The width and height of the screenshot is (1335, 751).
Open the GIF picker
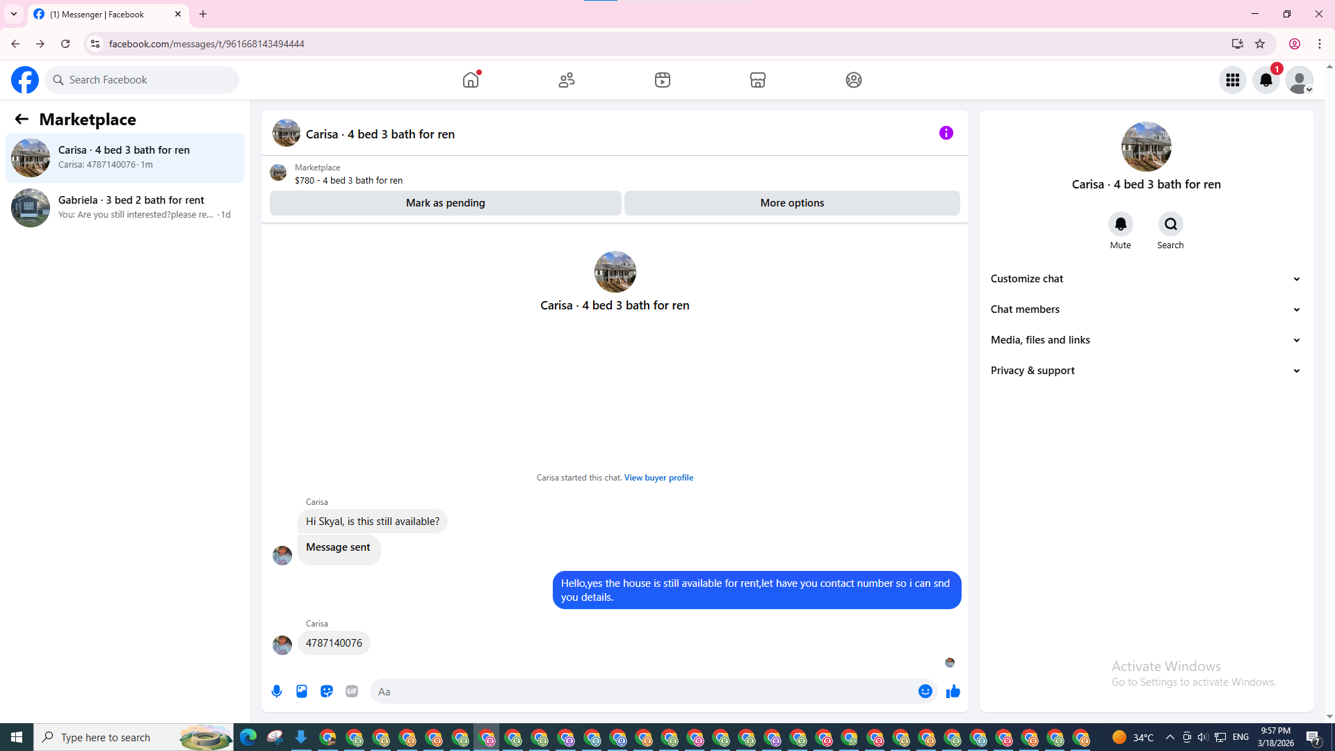352,691
